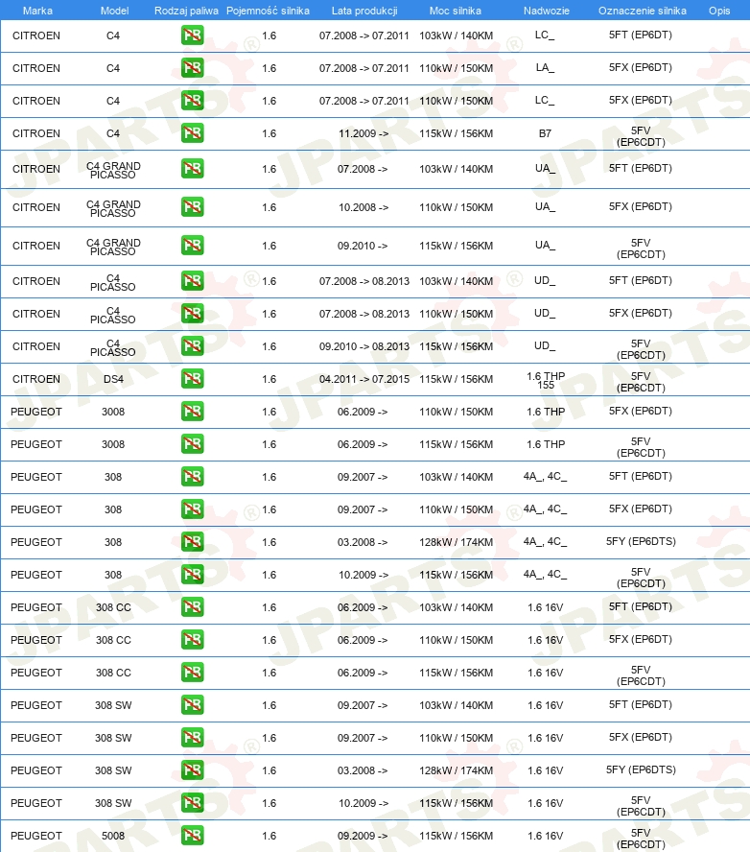Select fuel icon for C4 Grand Picasso 140KM
750x852 pixels.
(192, 169)
